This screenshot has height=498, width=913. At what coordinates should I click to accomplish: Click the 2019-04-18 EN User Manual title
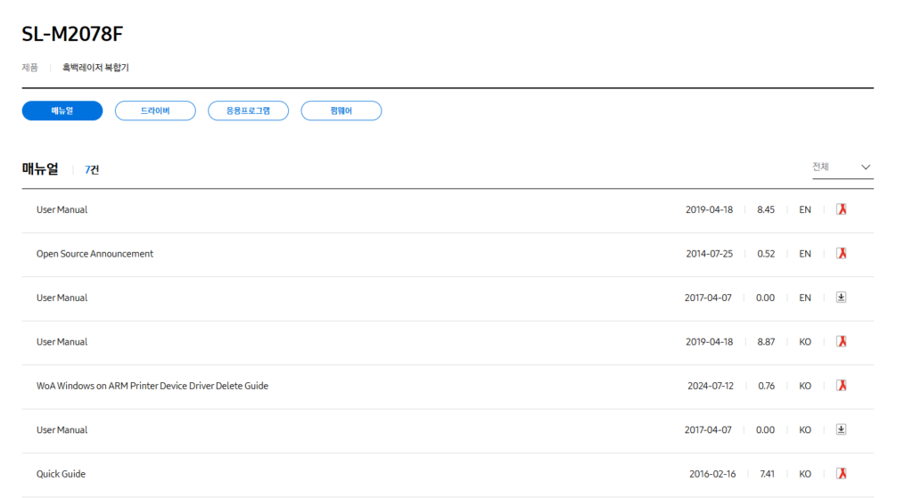click(x=62, y=209)
